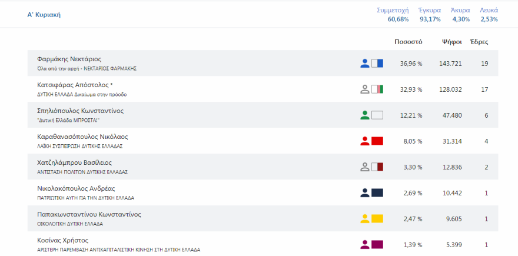The image size is (518, 256).
Task: Click the blue-white flag swatch for Φαρμάκης
Action: click(377, 64)
